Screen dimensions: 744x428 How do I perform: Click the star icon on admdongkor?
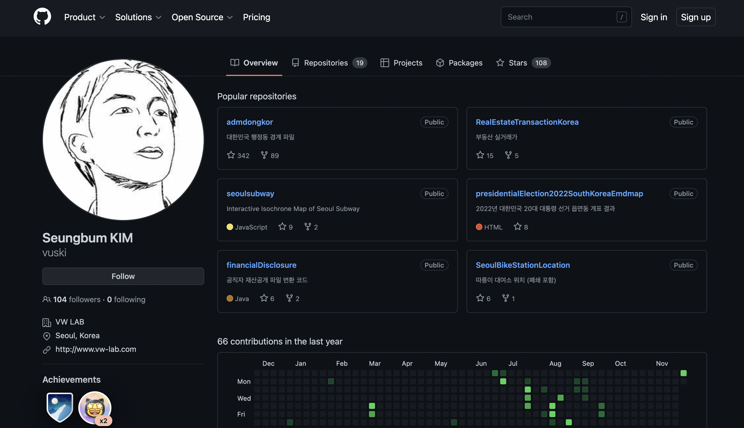[231, 155]
